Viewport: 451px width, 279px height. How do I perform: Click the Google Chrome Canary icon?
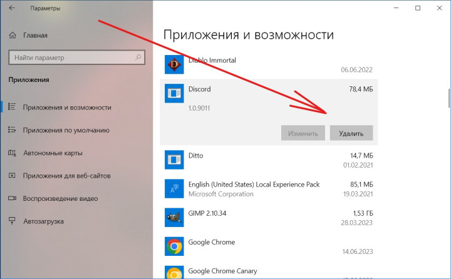tap(174, 273)
